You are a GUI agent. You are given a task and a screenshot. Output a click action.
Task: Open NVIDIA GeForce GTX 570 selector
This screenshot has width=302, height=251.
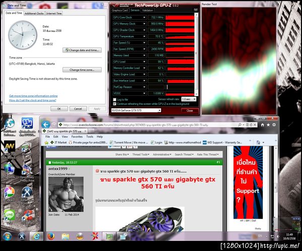tap(136, 110)
